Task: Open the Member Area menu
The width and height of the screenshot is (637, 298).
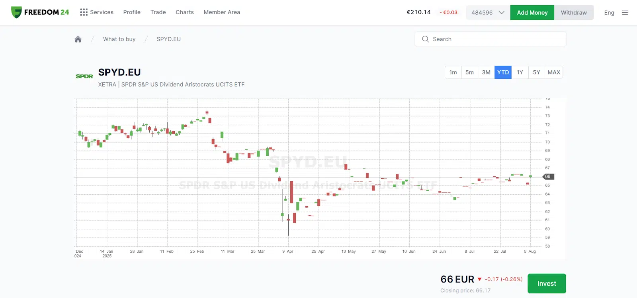Action: coord(222,12)
